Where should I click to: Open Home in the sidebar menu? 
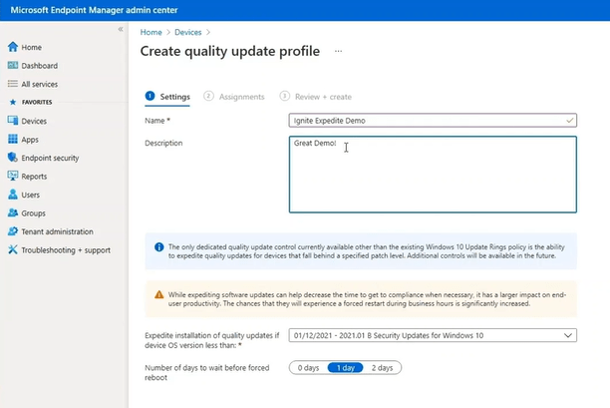(32, 47)
